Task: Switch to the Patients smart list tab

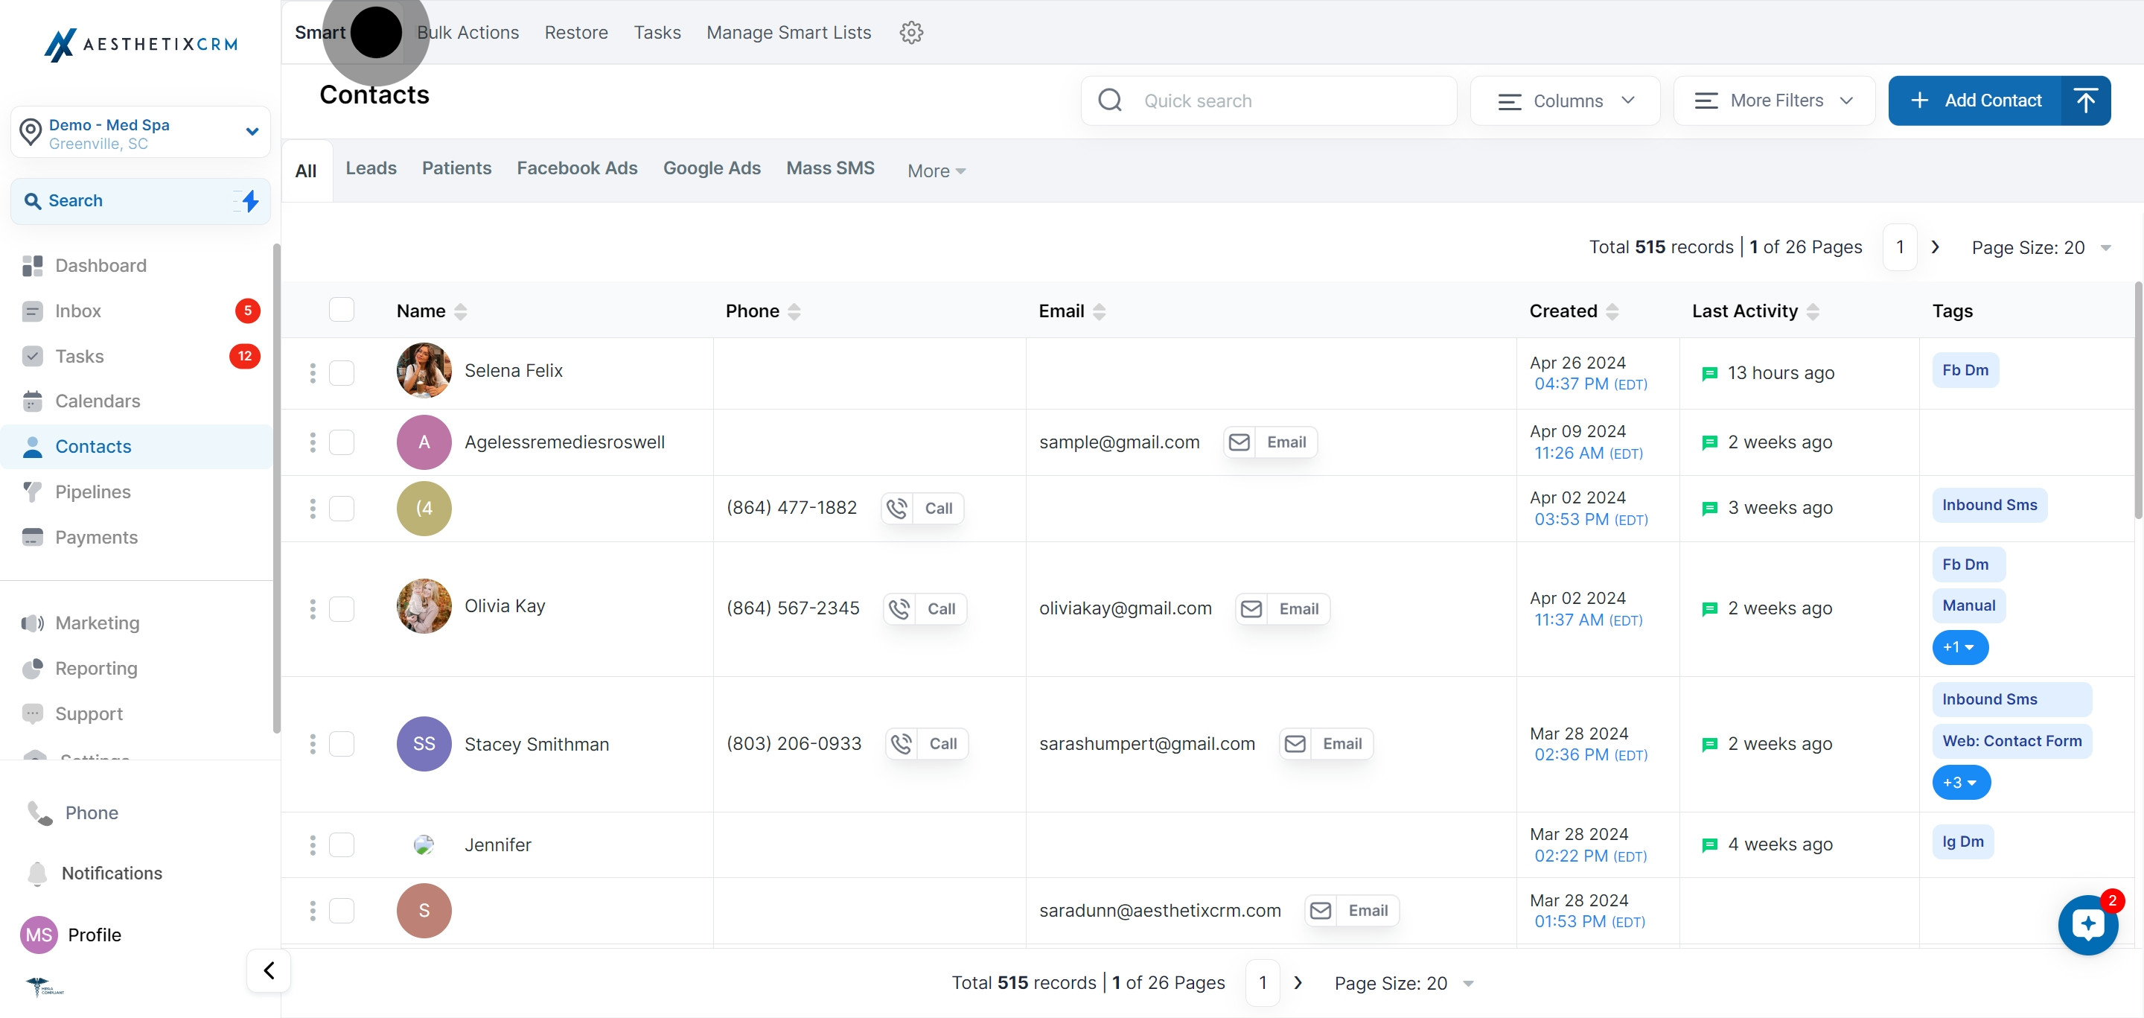Action: click(456, 168)
